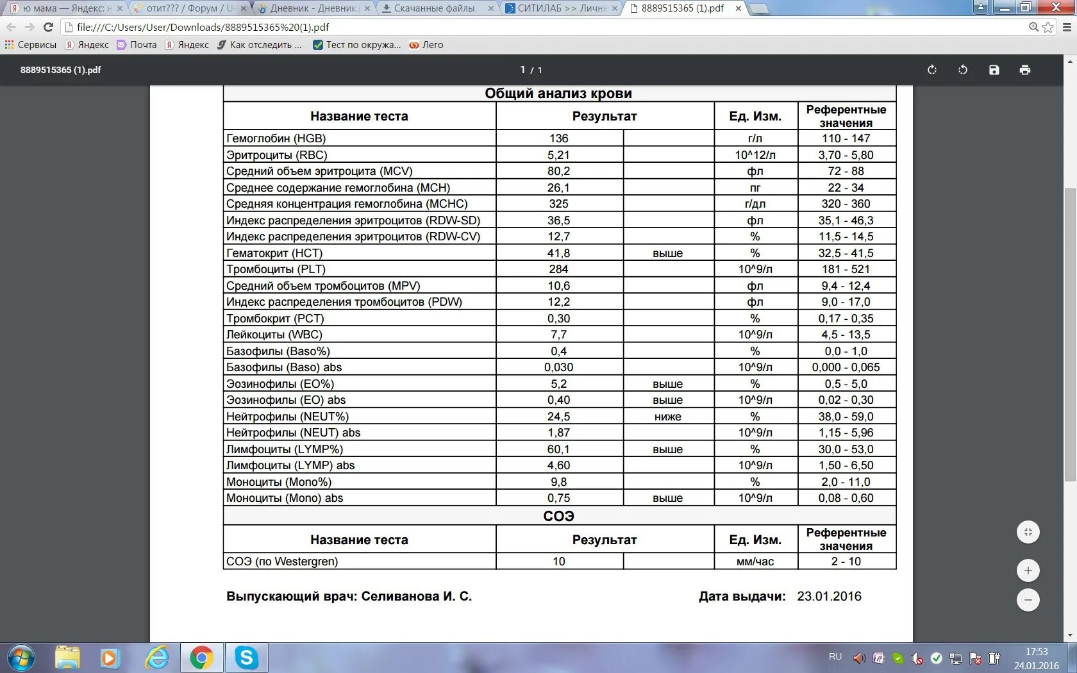Screen dimensions: 1077x673
Task: Open the Сервисы apps shortcut
Action: 31,45
